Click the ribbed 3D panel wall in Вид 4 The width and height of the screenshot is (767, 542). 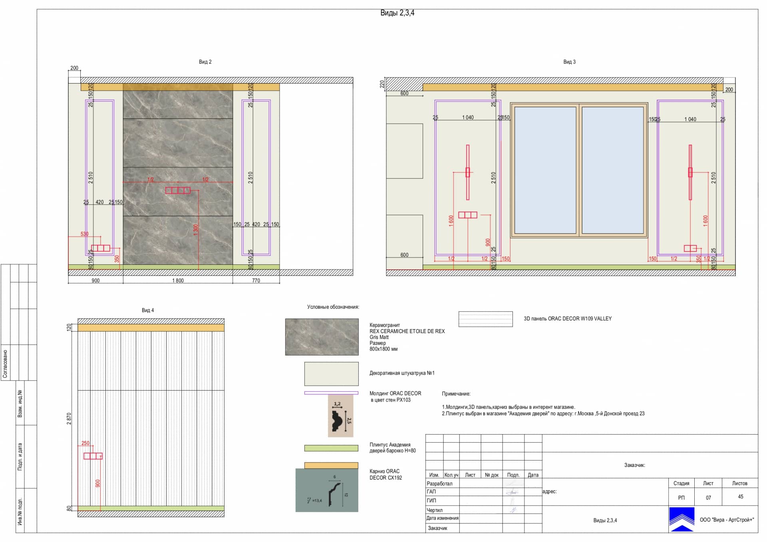coord(151,419)
